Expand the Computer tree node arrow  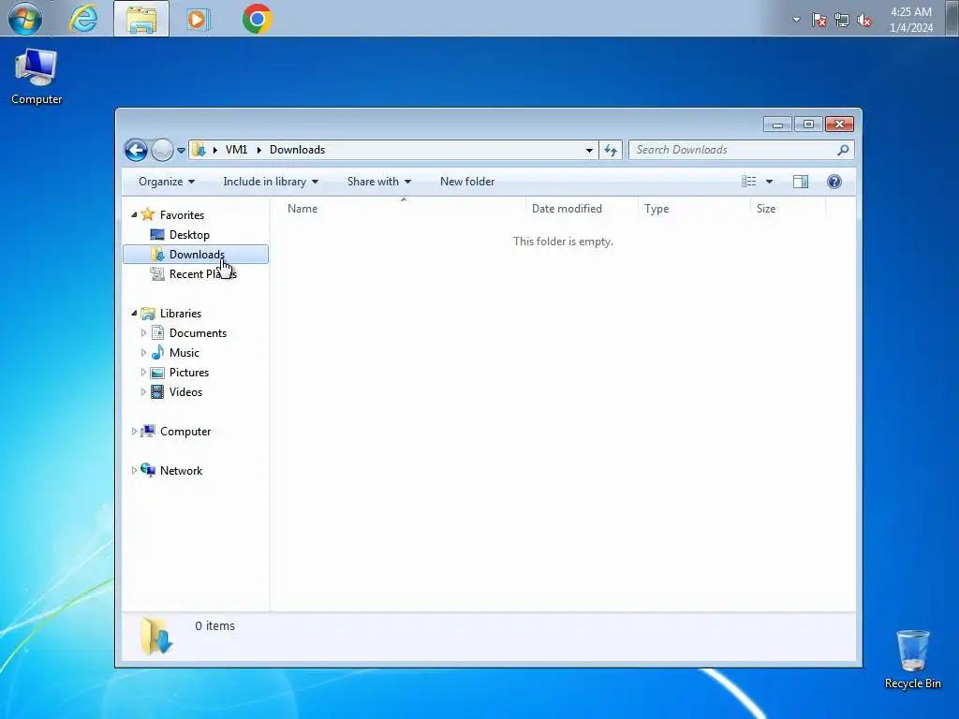point(134,431)
